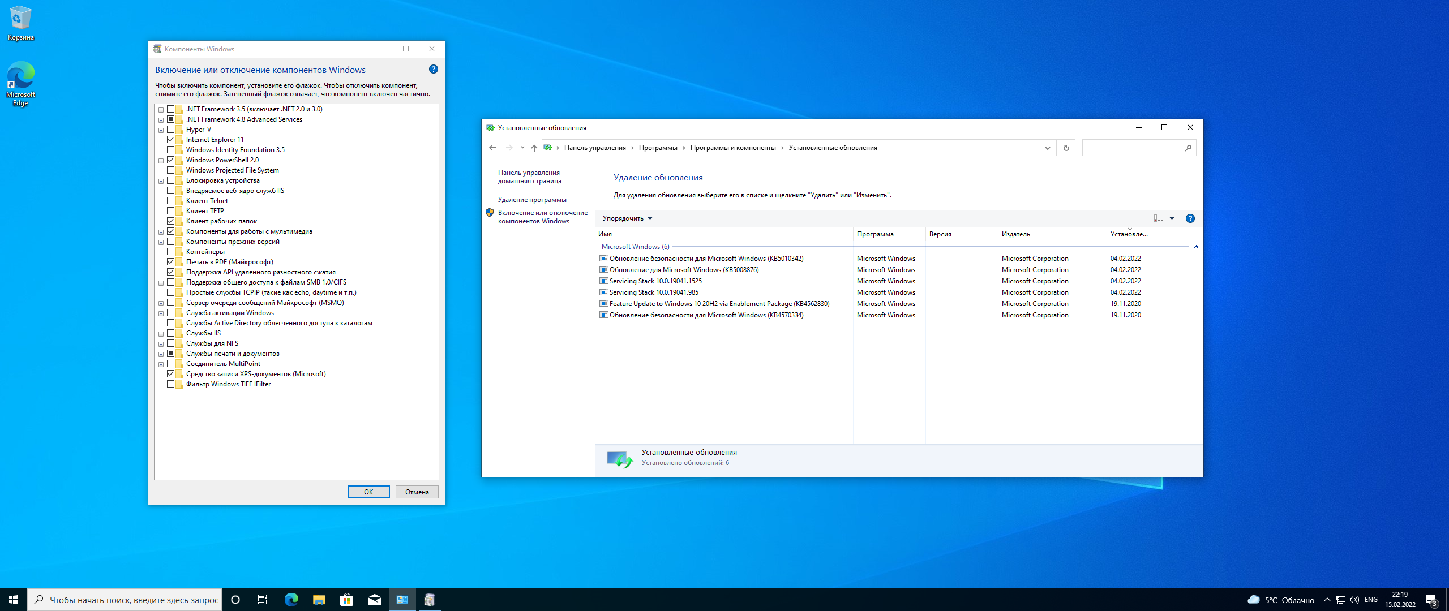
Task: Check Фильтр Windows TIFF IFilter
Action: [170, 384]
